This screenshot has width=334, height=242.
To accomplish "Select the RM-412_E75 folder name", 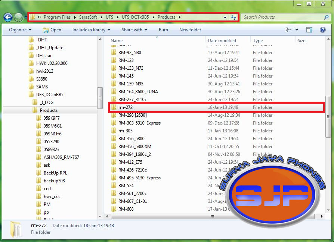I will click(130, 162).
